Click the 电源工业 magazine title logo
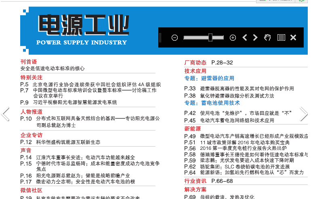Image resolution: width=311 pixels, height=199 pixels. (x=84, y=25)
